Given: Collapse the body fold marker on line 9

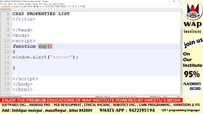Looking at the screenshot, I should coord(12,35).
